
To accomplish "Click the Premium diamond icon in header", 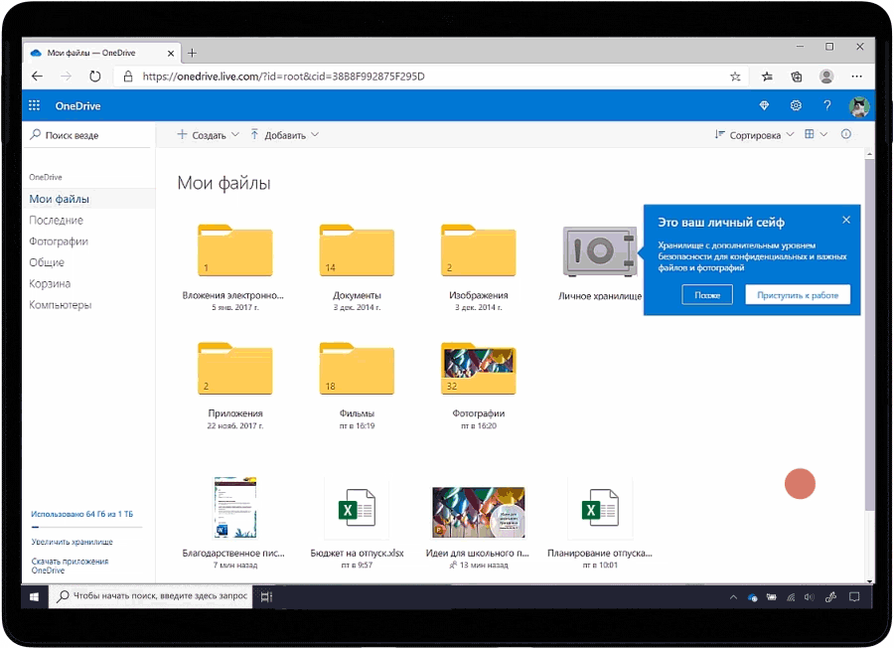I will coord(764,106).
